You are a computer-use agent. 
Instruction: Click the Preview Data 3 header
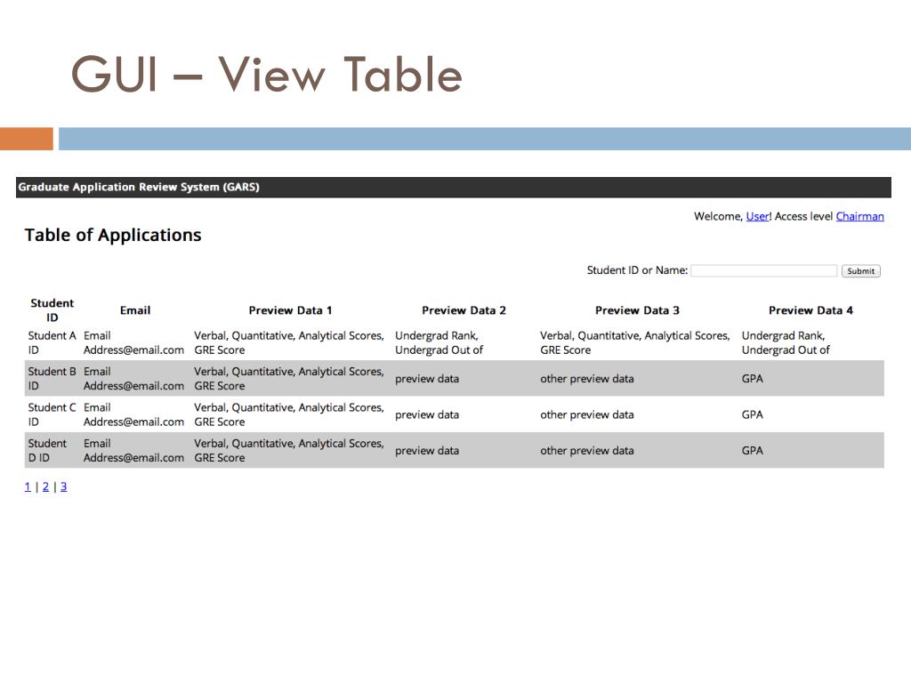pos(637,310)
